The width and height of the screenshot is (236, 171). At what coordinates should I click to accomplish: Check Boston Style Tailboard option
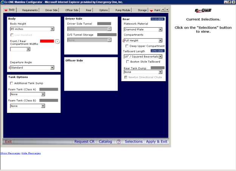[127, 62]
